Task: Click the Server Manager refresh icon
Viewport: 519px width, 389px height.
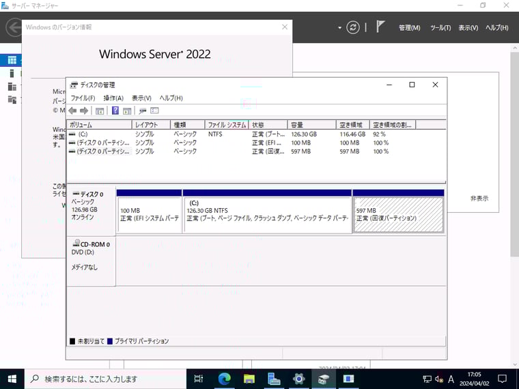Action: coord(353,27)
